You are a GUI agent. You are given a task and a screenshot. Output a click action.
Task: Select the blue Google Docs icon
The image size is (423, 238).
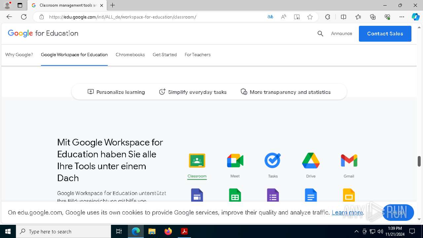(x=311, y=195)
